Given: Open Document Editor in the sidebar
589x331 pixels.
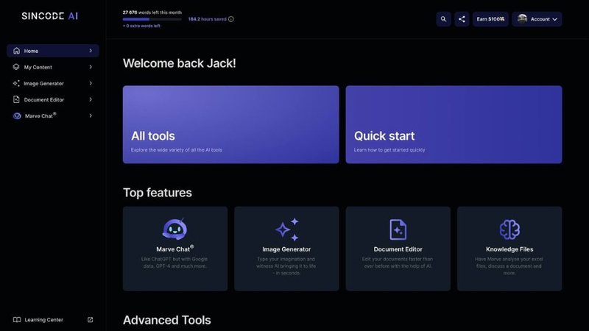Looking at the screenshot, I should (53, 99).
